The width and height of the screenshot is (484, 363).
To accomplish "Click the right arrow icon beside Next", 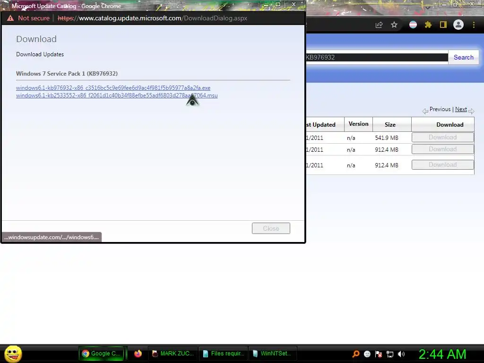I will click(x=471, y=111).
